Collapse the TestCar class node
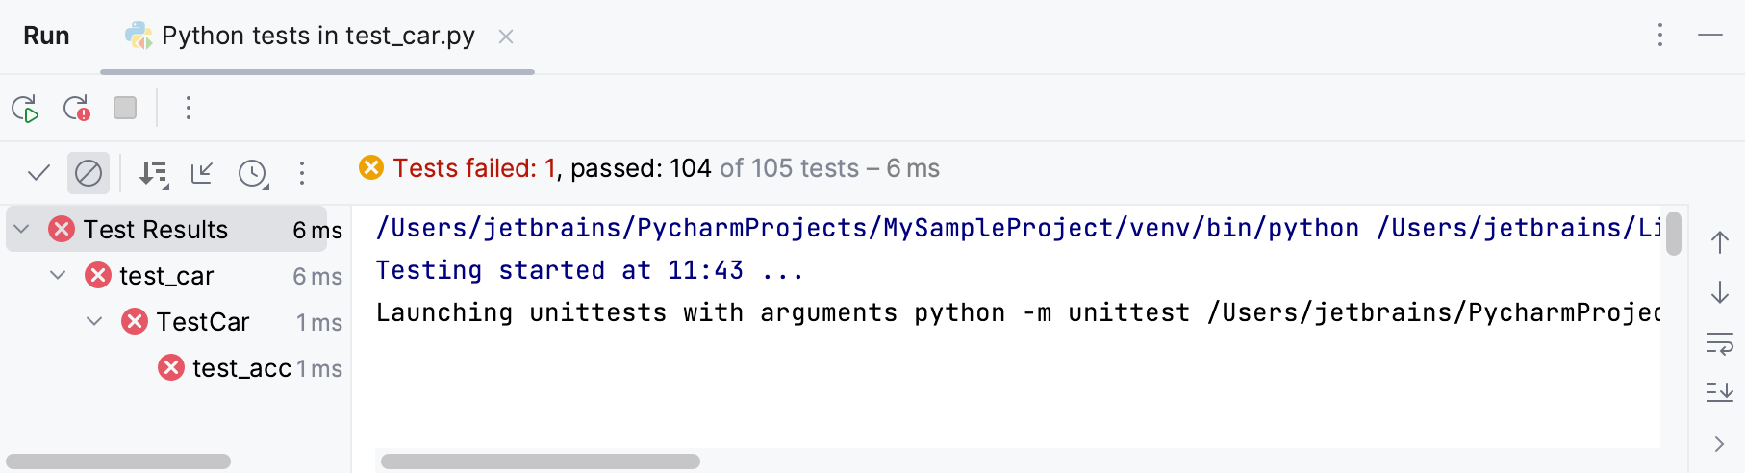This screenshot has height=473, width=1745. pyautogui.click(x=94, y=321)
